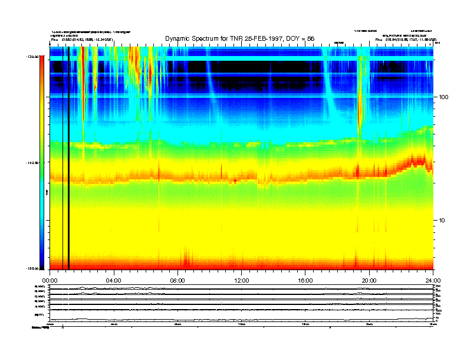Image resolution: width=467 pixels, height=361 pixels.
Task: Click the plot title 'Dynamic Spectrum for TNR 25-FEB-1997'
Action: [x=224, y=39]
